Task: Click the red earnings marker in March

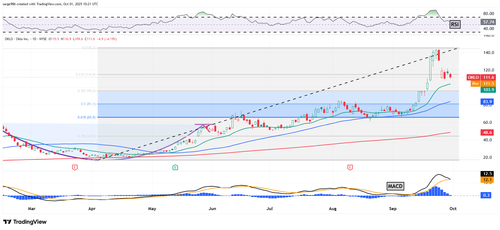Action: (75, 167)
